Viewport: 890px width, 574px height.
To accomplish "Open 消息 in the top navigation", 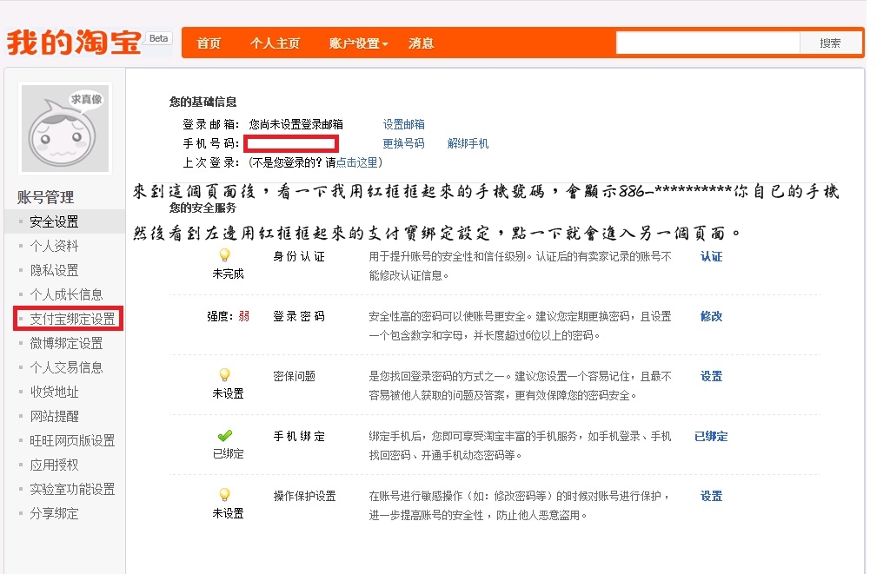I will click(x=422, y=43).
